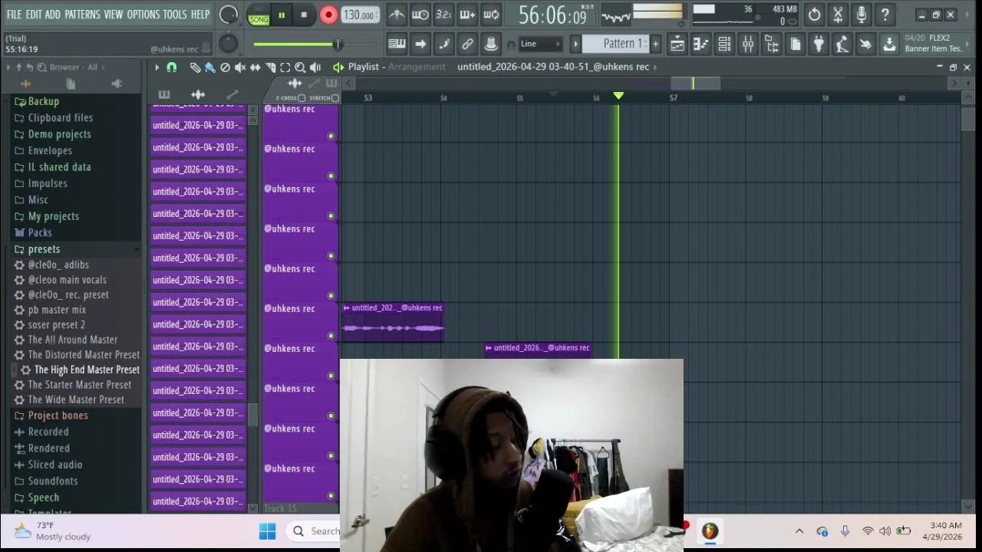
Task: Click the 130.000 tempo field
Action: click(x=360, y=15)
